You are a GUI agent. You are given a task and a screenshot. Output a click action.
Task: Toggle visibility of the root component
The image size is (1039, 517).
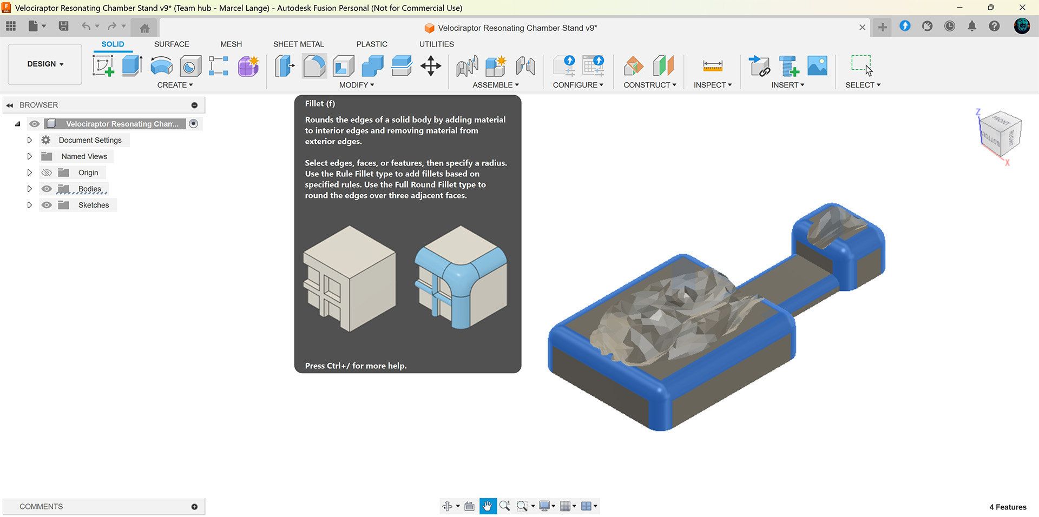tap(35, 124)
